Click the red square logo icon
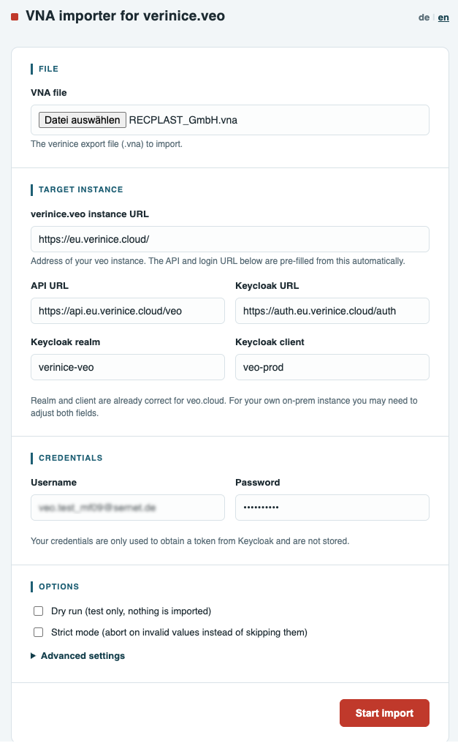The image size is (458, 743). 15,17
